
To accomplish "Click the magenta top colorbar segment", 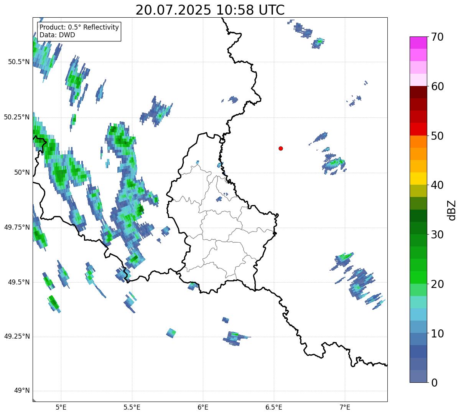I will tap(418, 43).
